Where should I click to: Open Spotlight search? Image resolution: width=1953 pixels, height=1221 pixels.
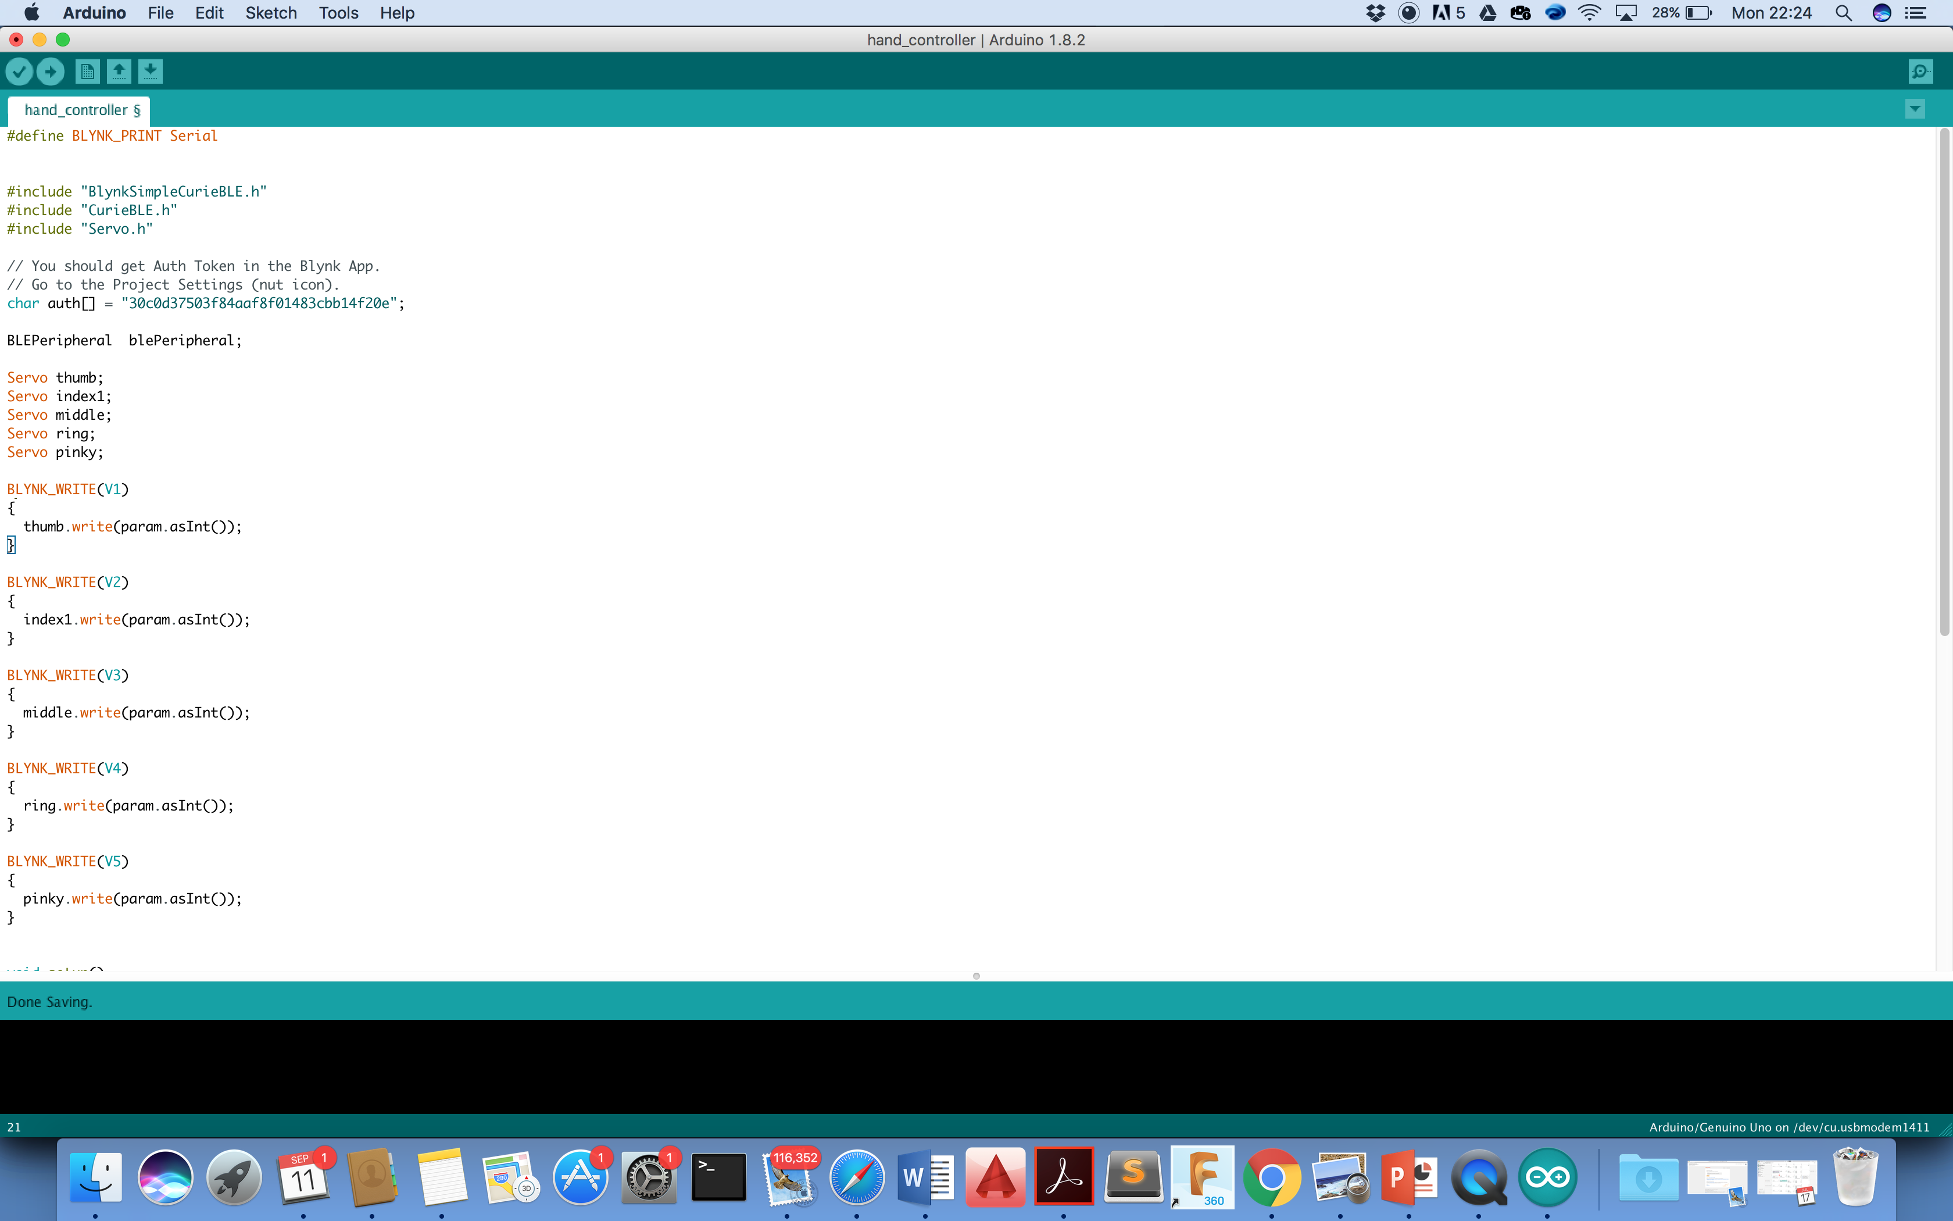(1843, 13)
